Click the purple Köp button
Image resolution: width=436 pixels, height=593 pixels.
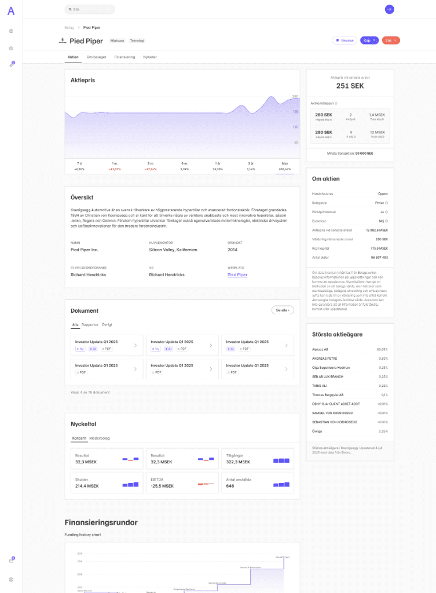(x=369, y=41)
